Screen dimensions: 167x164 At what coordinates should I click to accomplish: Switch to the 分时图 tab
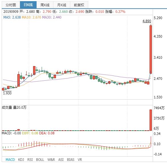click(11, 5)
